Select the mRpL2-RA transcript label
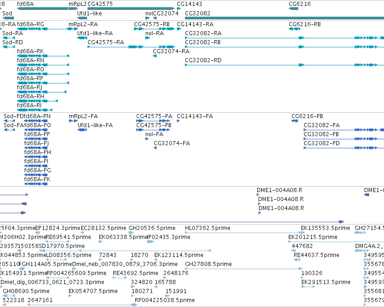Image resolution: width=384 pixels, height=307 pixels. [x=83, y=24]
